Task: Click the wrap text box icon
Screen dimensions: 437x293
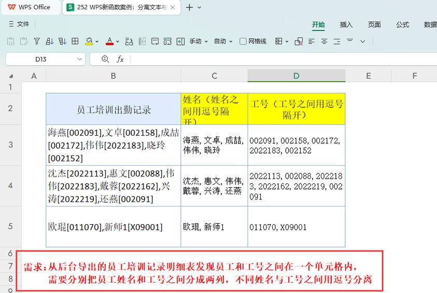Action: coord(155,41)
